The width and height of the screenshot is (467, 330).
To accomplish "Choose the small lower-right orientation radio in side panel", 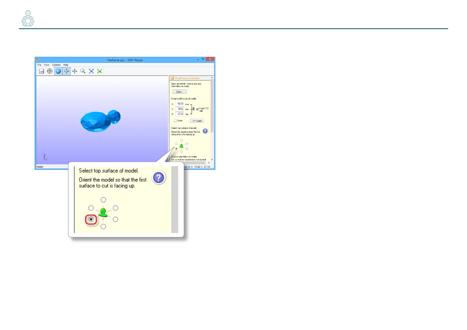I will [187, 149].
